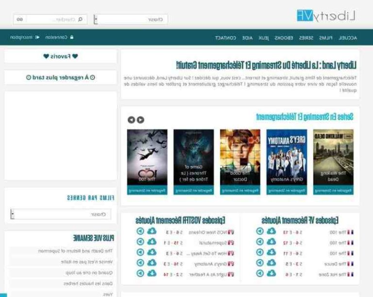This screenshot has height=297, width=373.
Task: Play streaming for The 100 S6-E12
Action: coord(260,242)
